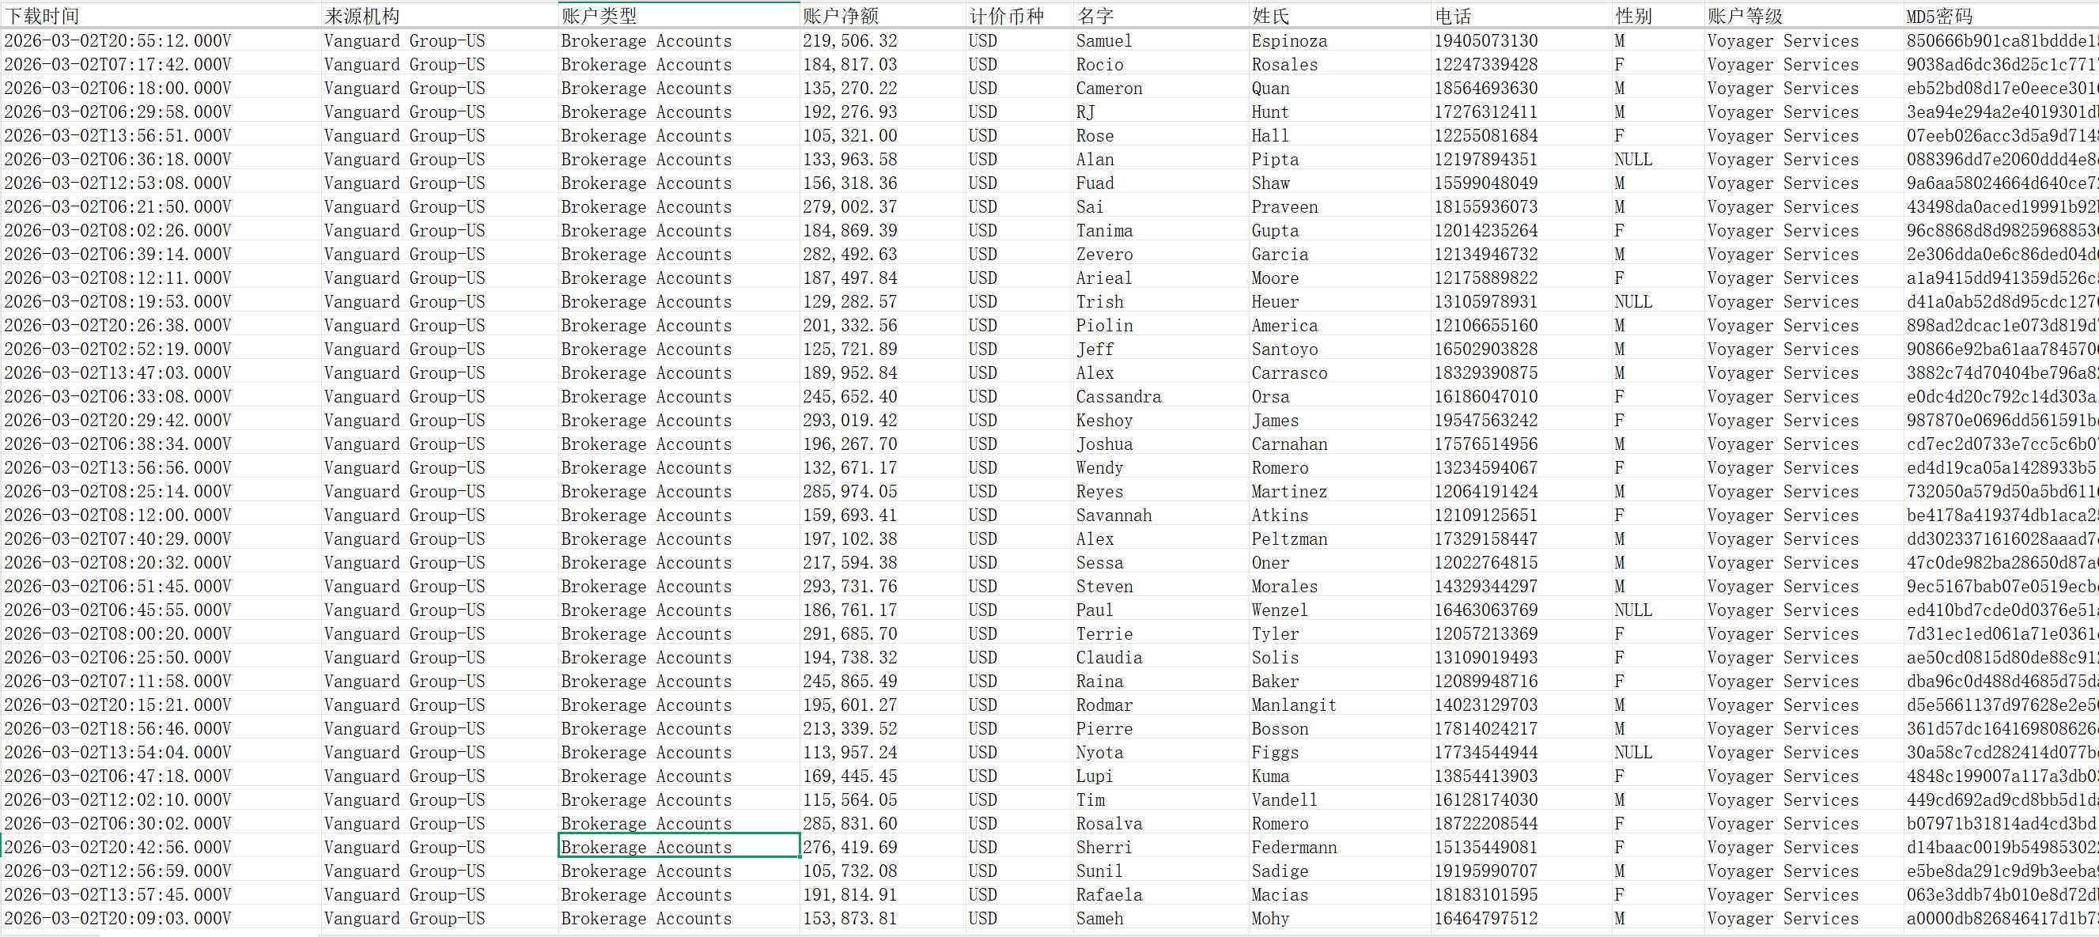Click the surname cell Wenzel
The image size is (2099, 937).
[1341, 610]
